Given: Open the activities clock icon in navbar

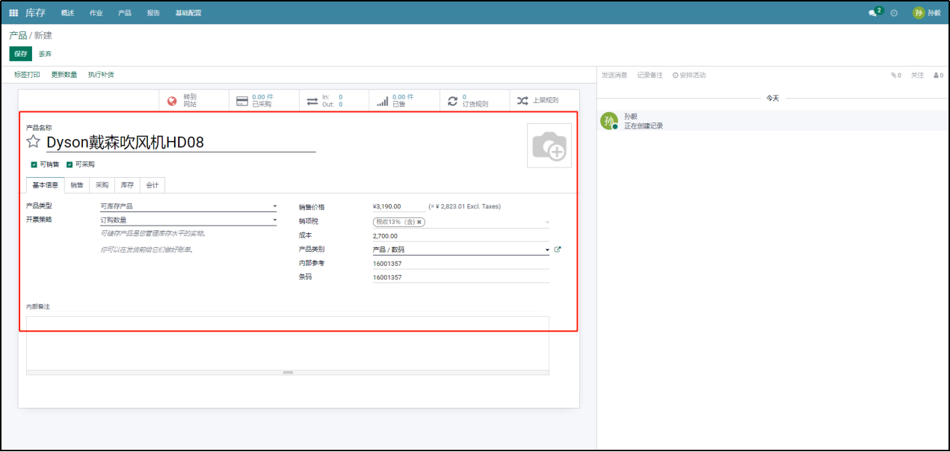Looking at the screenshot, I should tap(894, 13).
